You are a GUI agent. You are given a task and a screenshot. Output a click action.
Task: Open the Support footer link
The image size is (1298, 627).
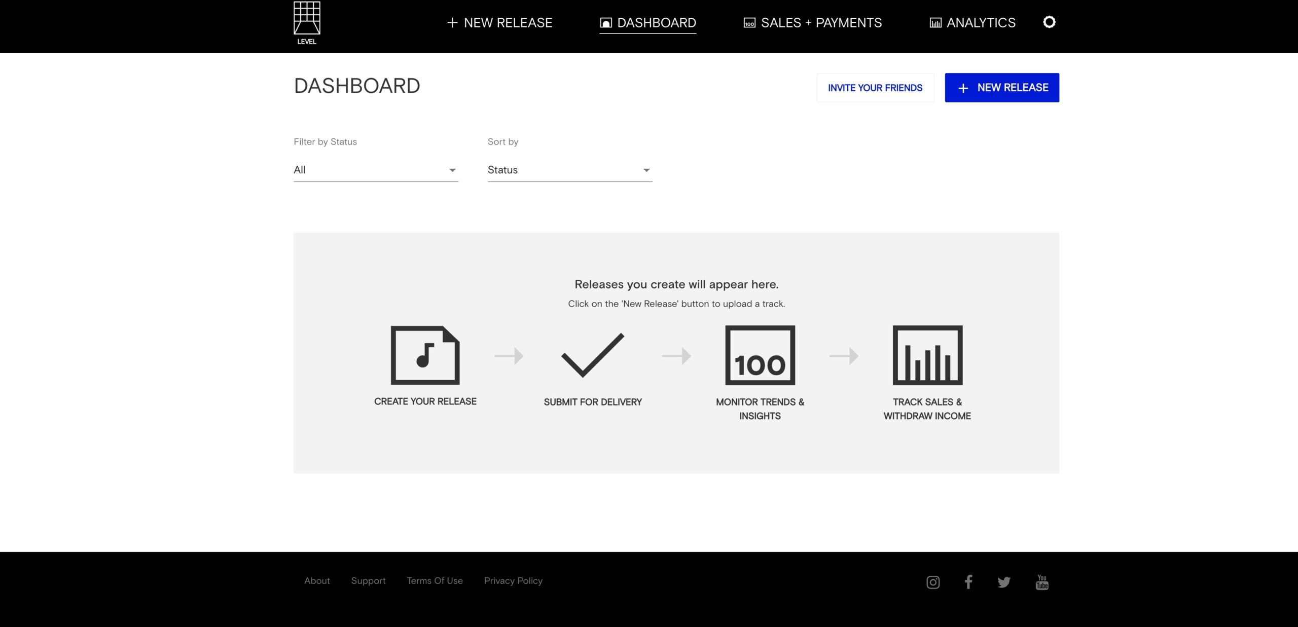pos(368,581)
